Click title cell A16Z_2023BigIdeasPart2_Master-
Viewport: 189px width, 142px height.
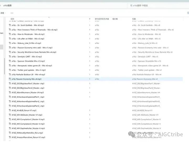click(146, 88)
